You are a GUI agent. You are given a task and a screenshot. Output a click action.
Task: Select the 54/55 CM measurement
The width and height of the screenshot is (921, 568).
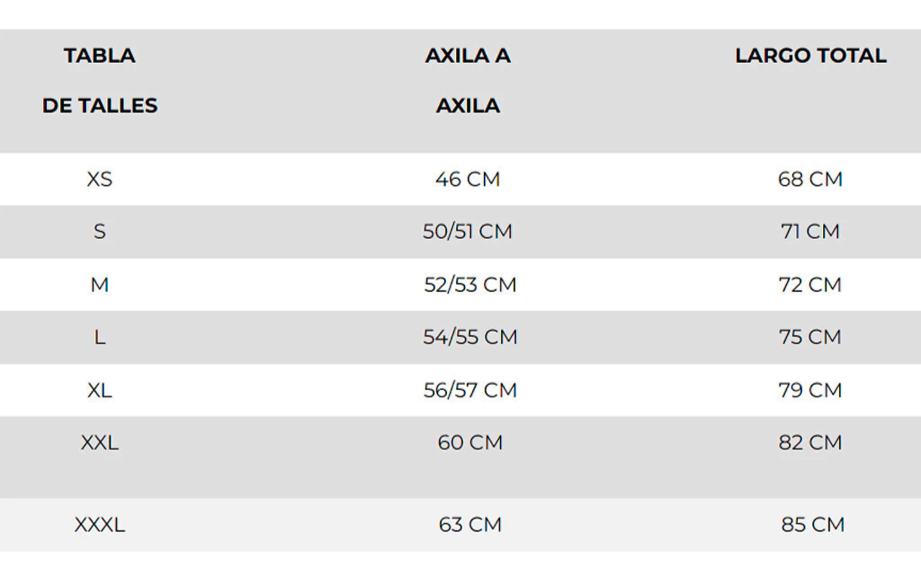tap(470, 337)
